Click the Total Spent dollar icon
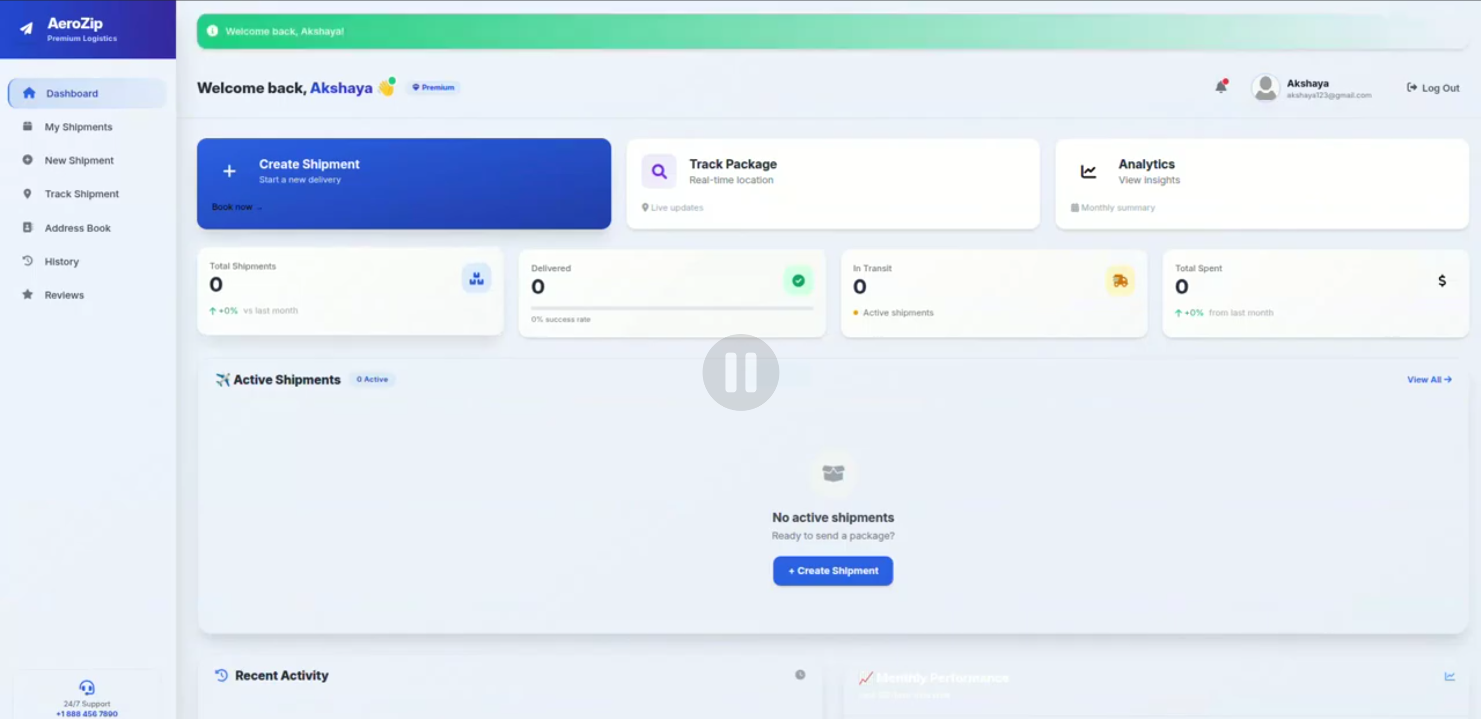 (1442, 281)
